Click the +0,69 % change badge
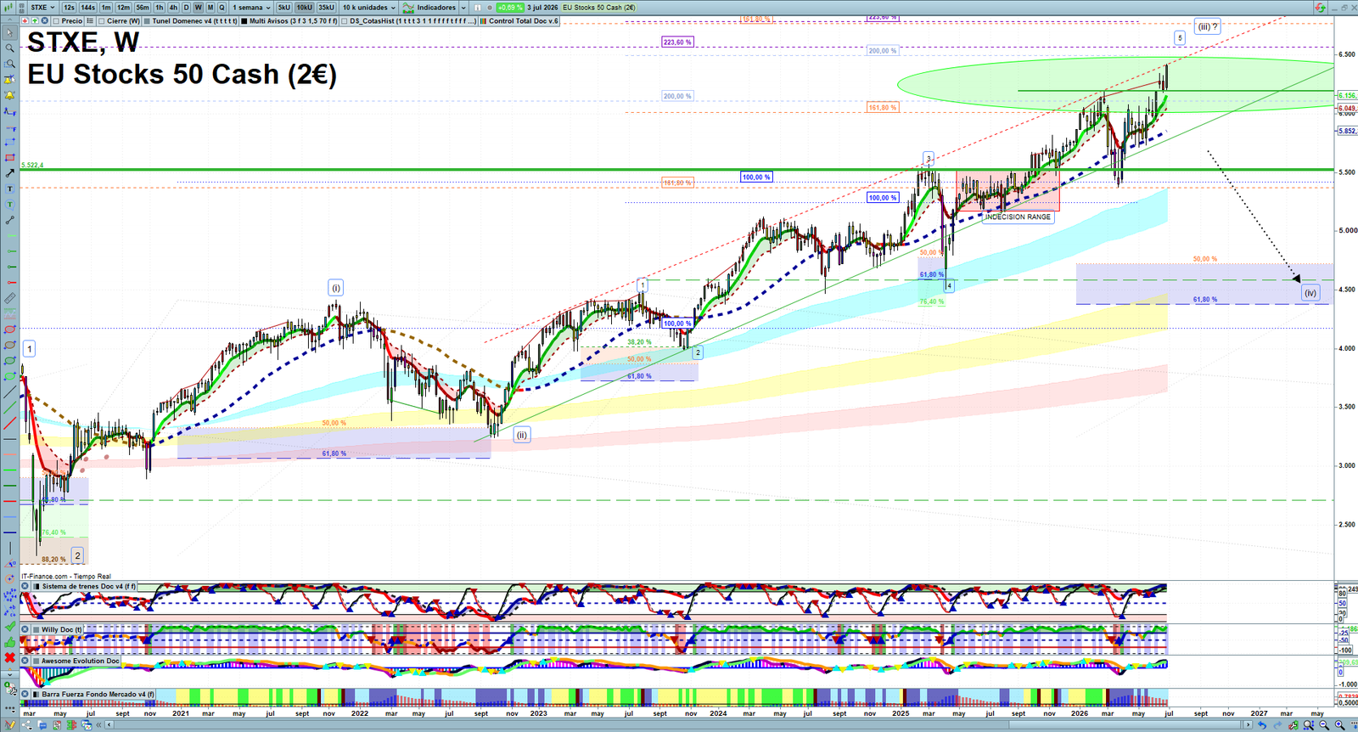The width and height of the screenshot is (1358, 732). [509, 7]
